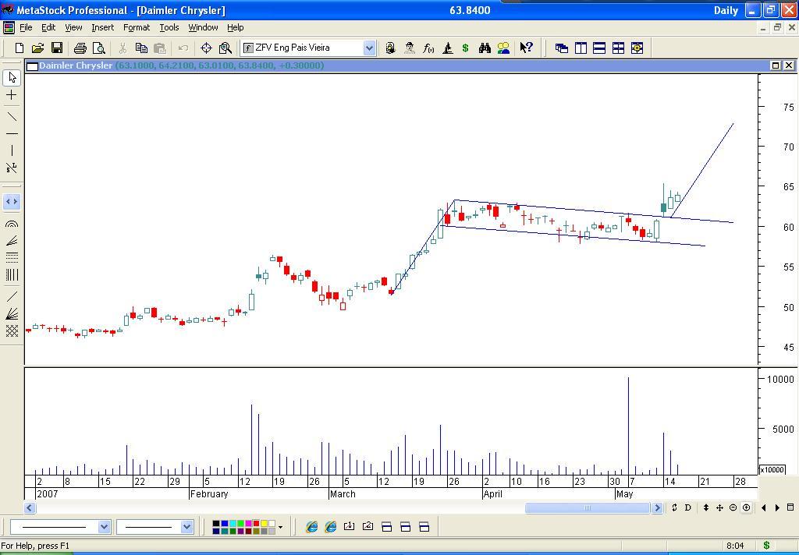Open the System Tester microscope icon
This screenshot has height=555, width=799.
(447, 48)
